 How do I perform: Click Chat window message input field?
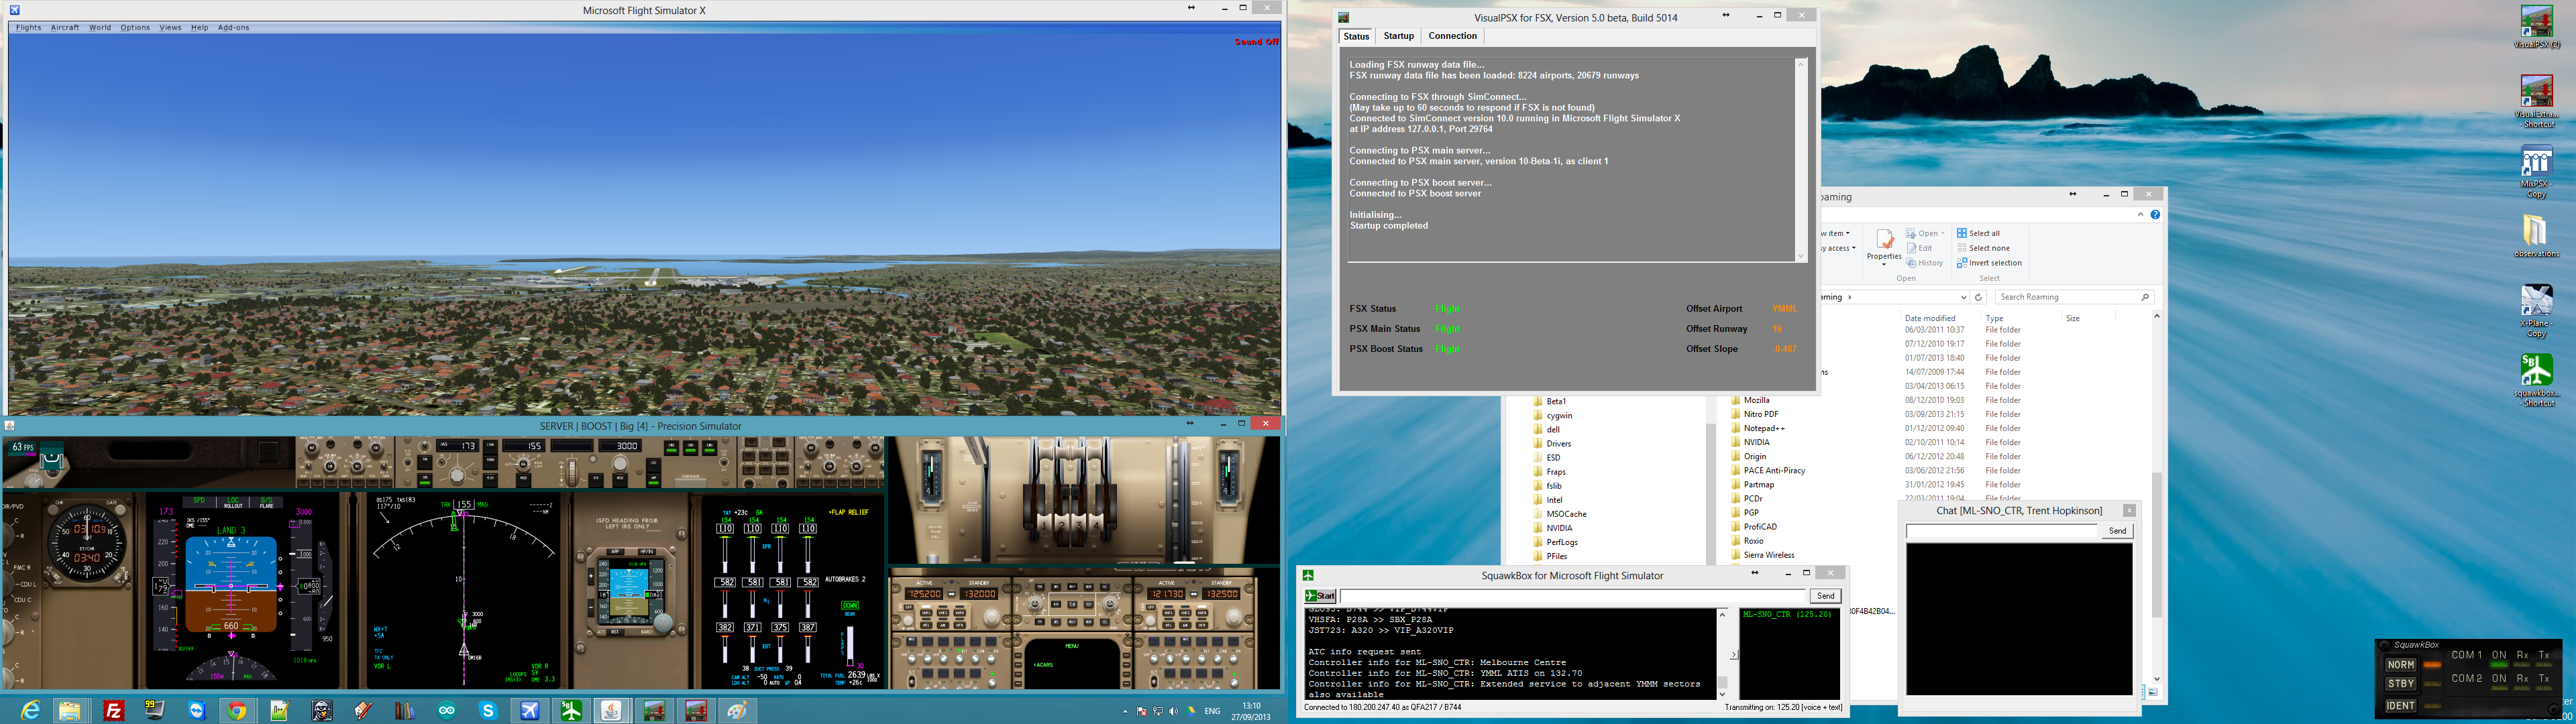(2001, 531)
